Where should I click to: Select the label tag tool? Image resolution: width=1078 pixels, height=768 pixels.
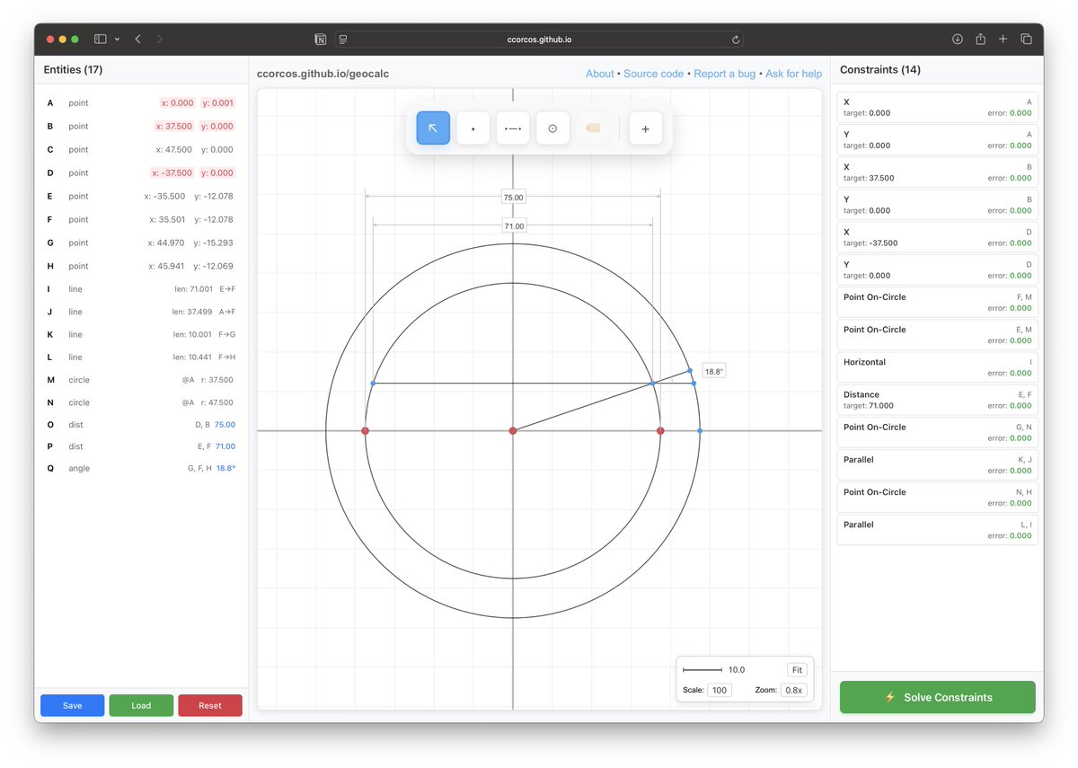coord(593,128)
